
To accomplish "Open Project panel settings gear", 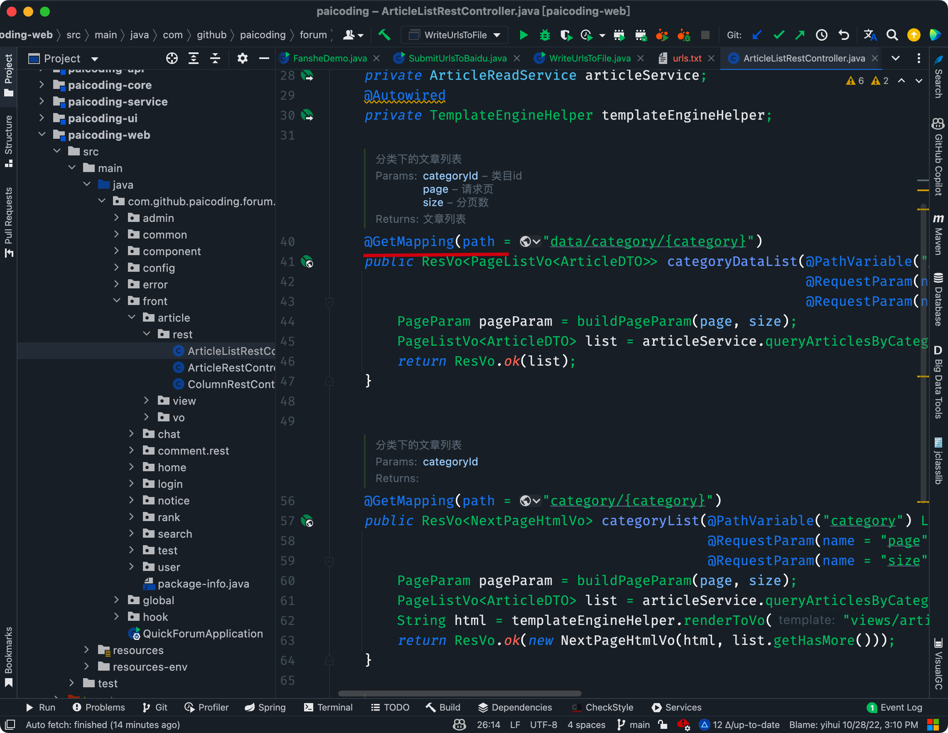I will (x=242, y=58).
